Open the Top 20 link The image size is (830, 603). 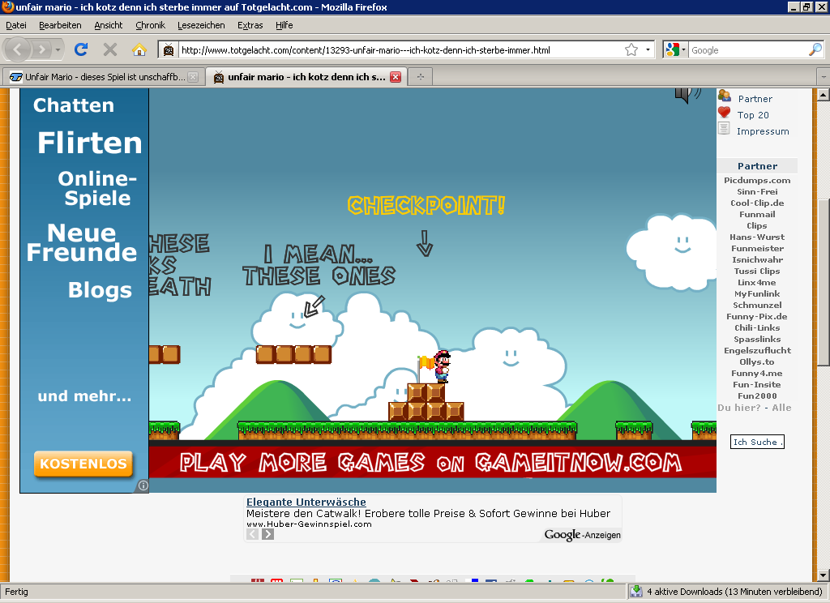[753, 115]
